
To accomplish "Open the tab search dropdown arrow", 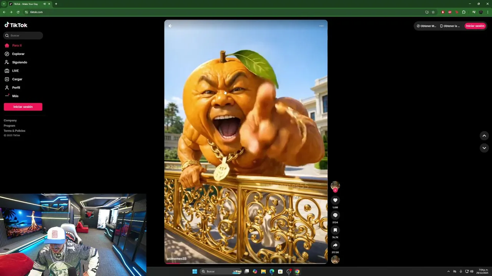I will click(x=4, y=4).
